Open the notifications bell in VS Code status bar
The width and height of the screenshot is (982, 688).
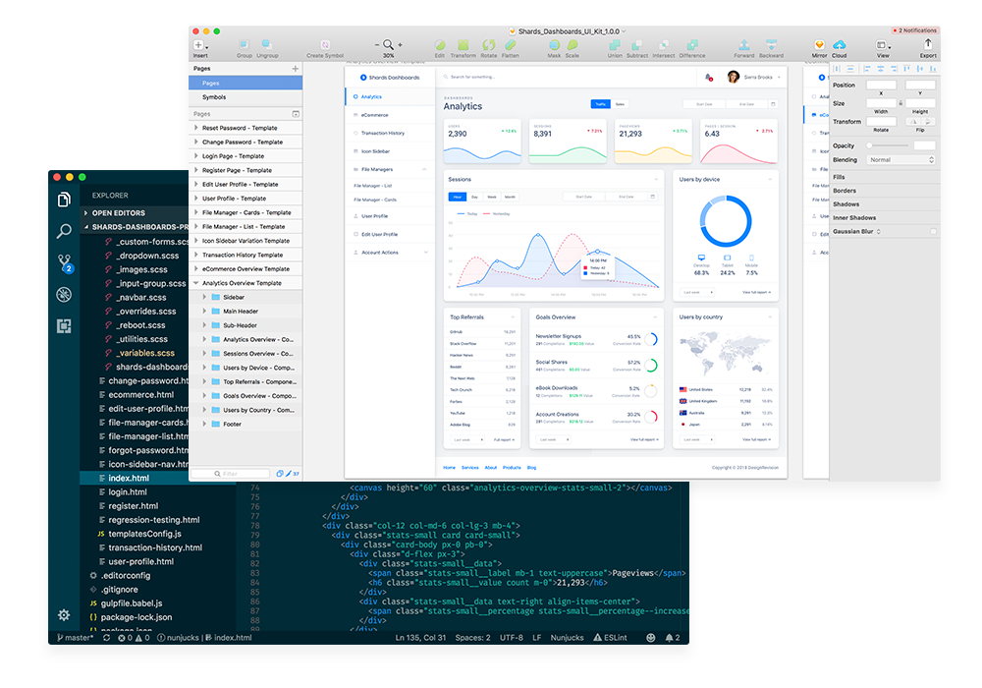(x=673, y=638)
